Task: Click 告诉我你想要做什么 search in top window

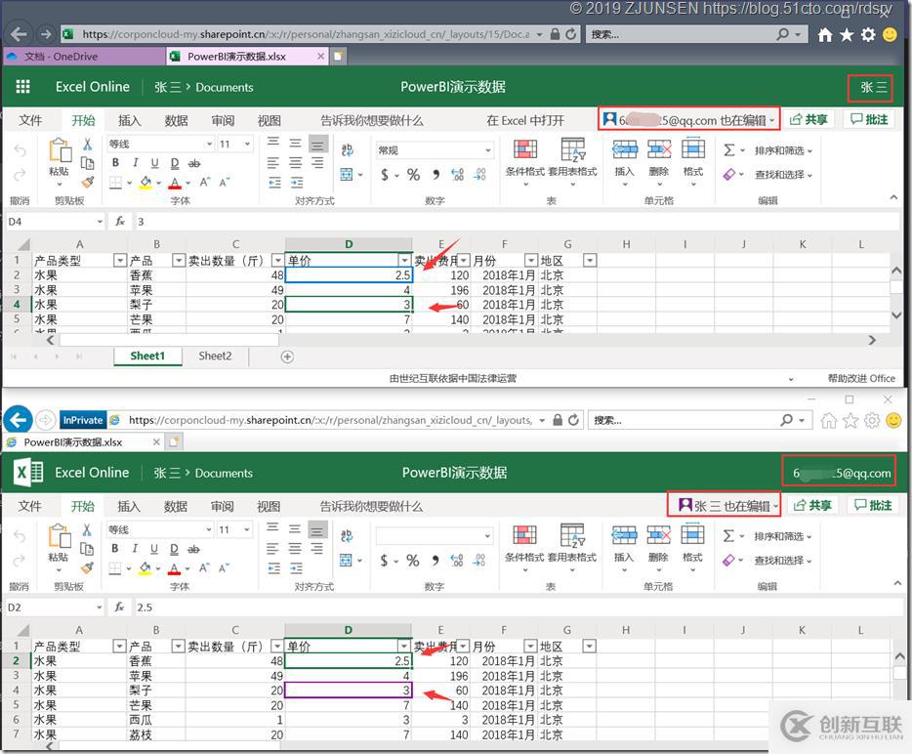Action: (x=372, y=120)
